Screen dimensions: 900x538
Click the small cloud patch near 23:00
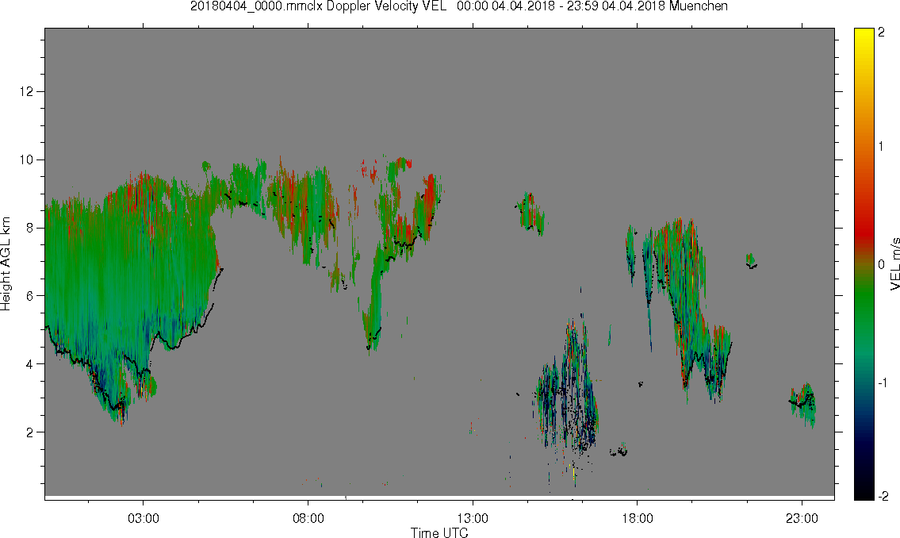tap(803, 405)
